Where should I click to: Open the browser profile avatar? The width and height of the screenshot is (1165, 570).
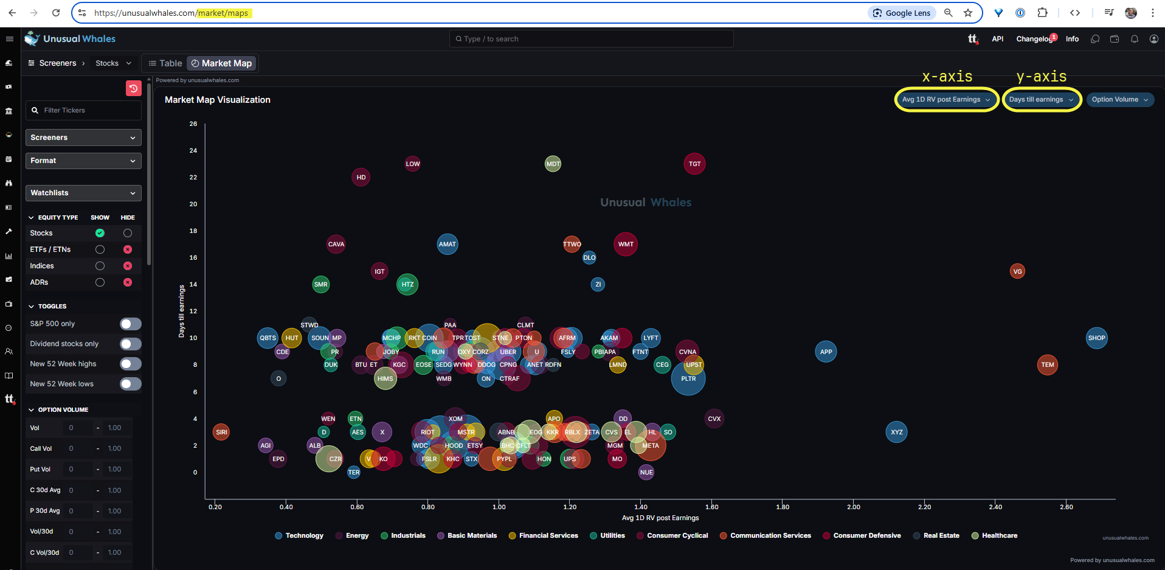[1131, 13]
